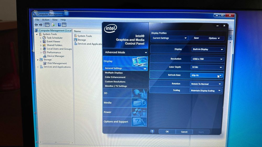The image size is (262, 147).
Task: Click the Options and Support tools icon
Action: [139, 122]
